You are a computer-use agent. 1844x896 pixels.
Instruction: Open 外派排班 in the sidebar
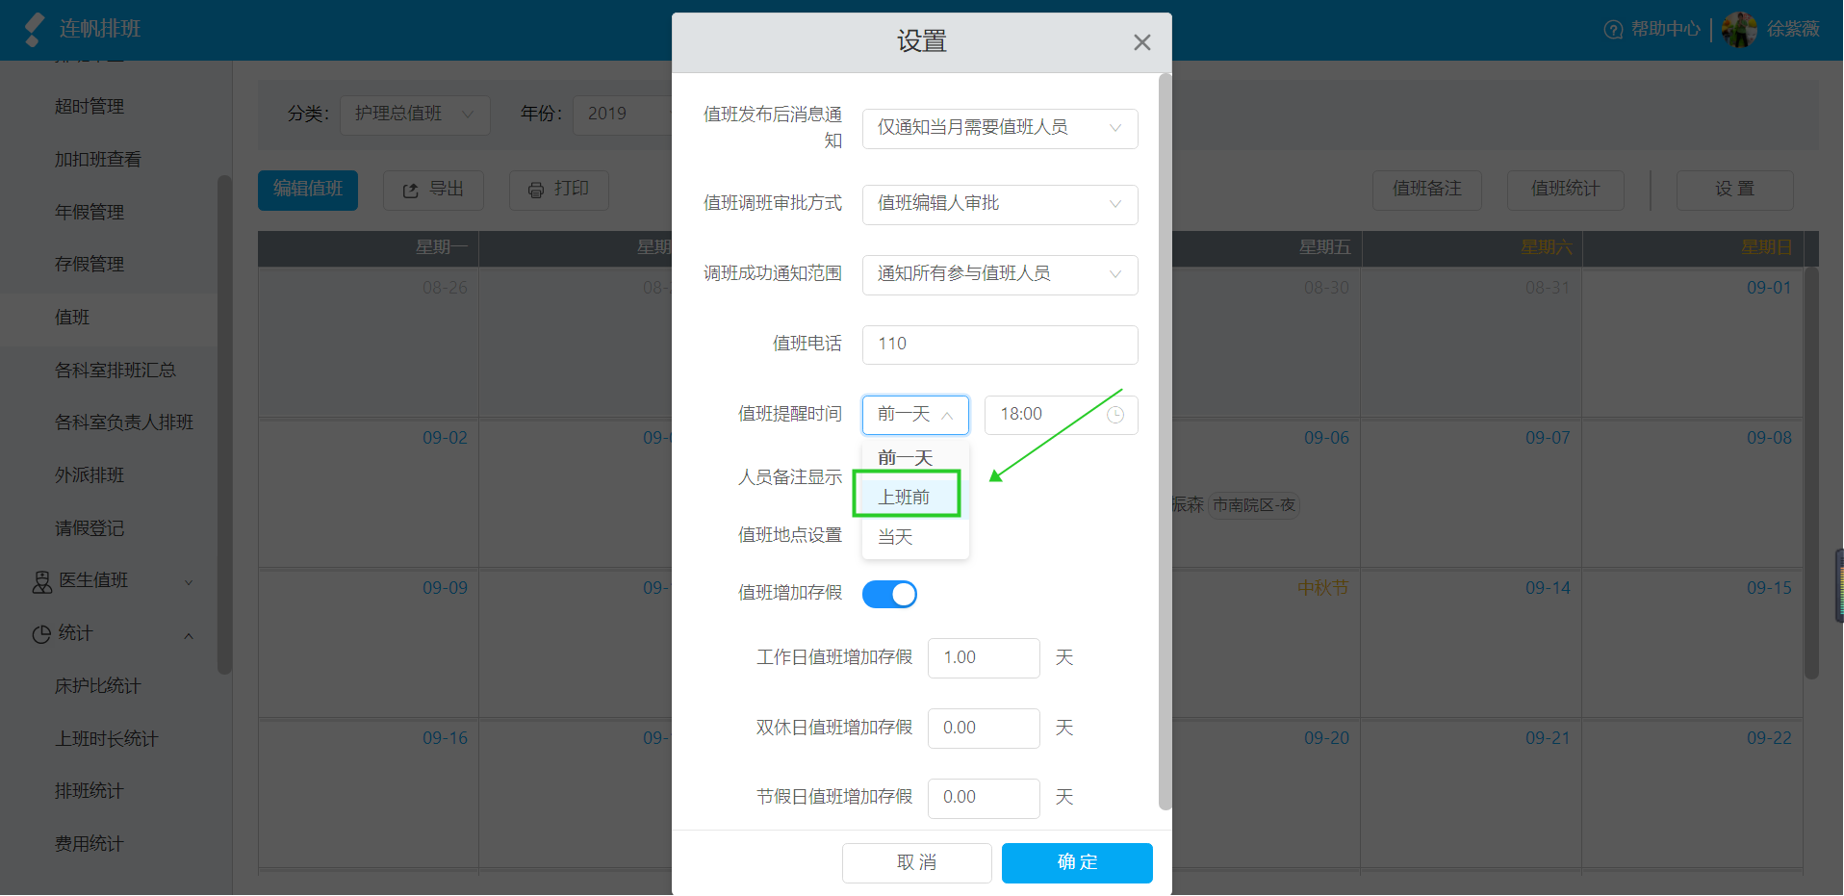(90, 475)
